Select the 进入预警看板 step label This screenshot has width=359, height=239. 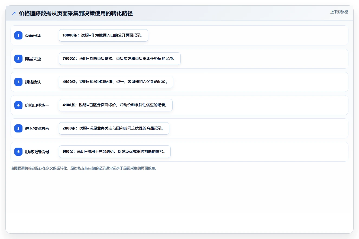(37, 128)
